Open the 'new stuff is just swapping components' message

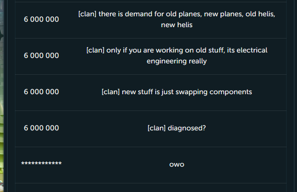[x=177, y=92]
